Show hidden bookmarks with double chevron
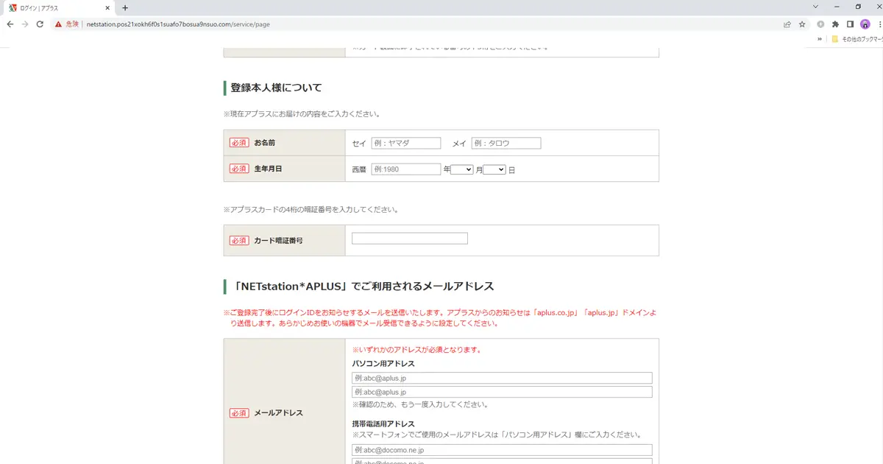883x464 pixels. tap(820, 39)
